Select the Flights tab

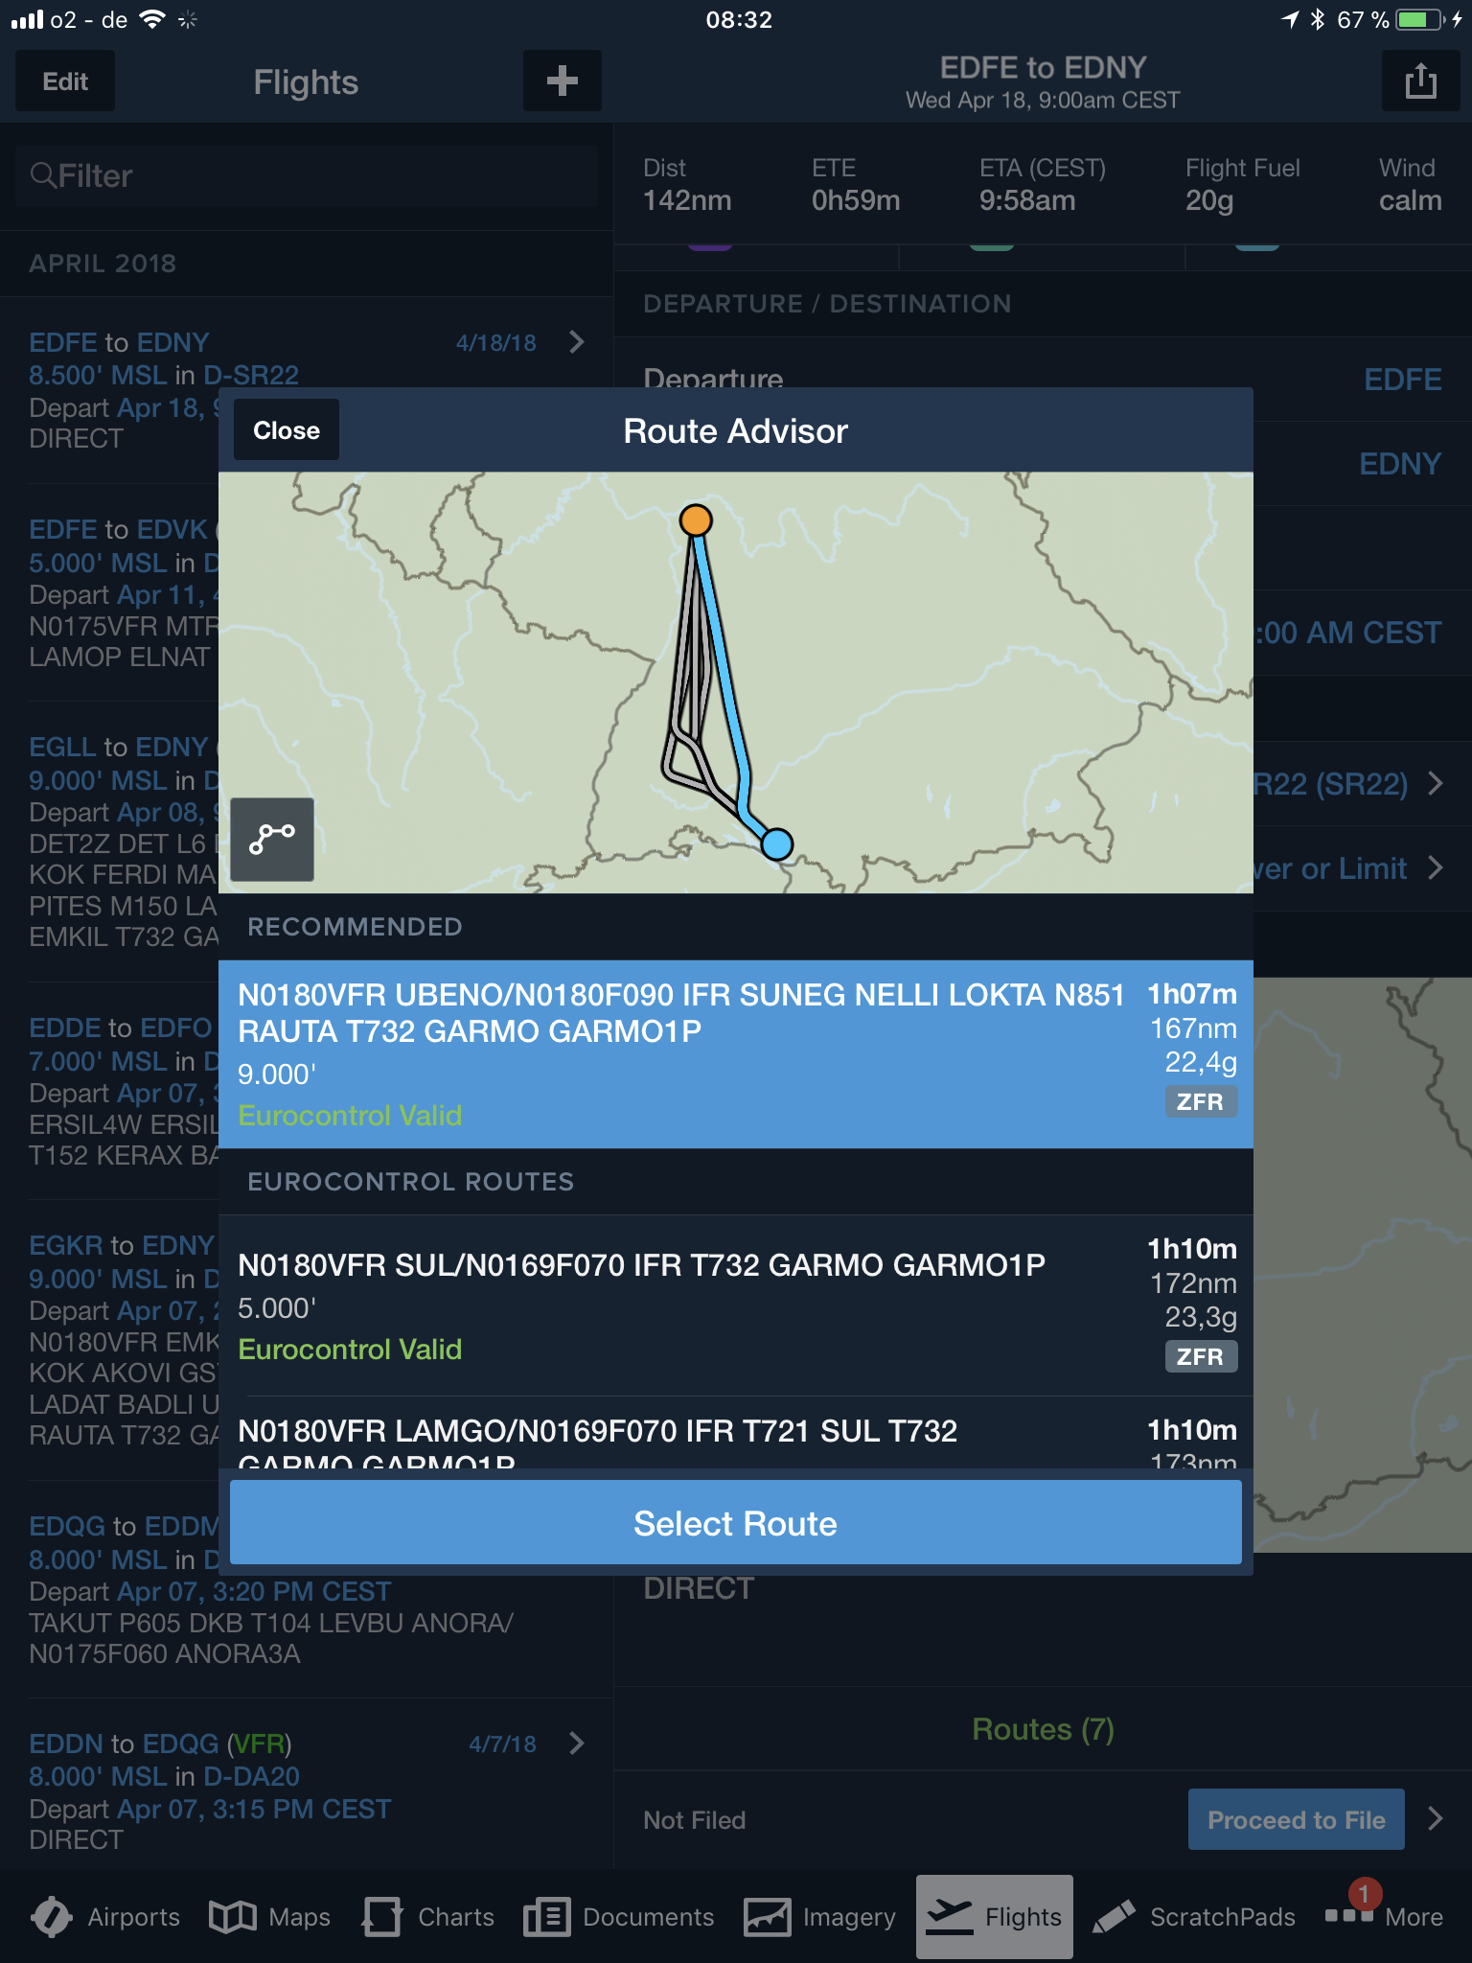click(x=995, y=1917)
